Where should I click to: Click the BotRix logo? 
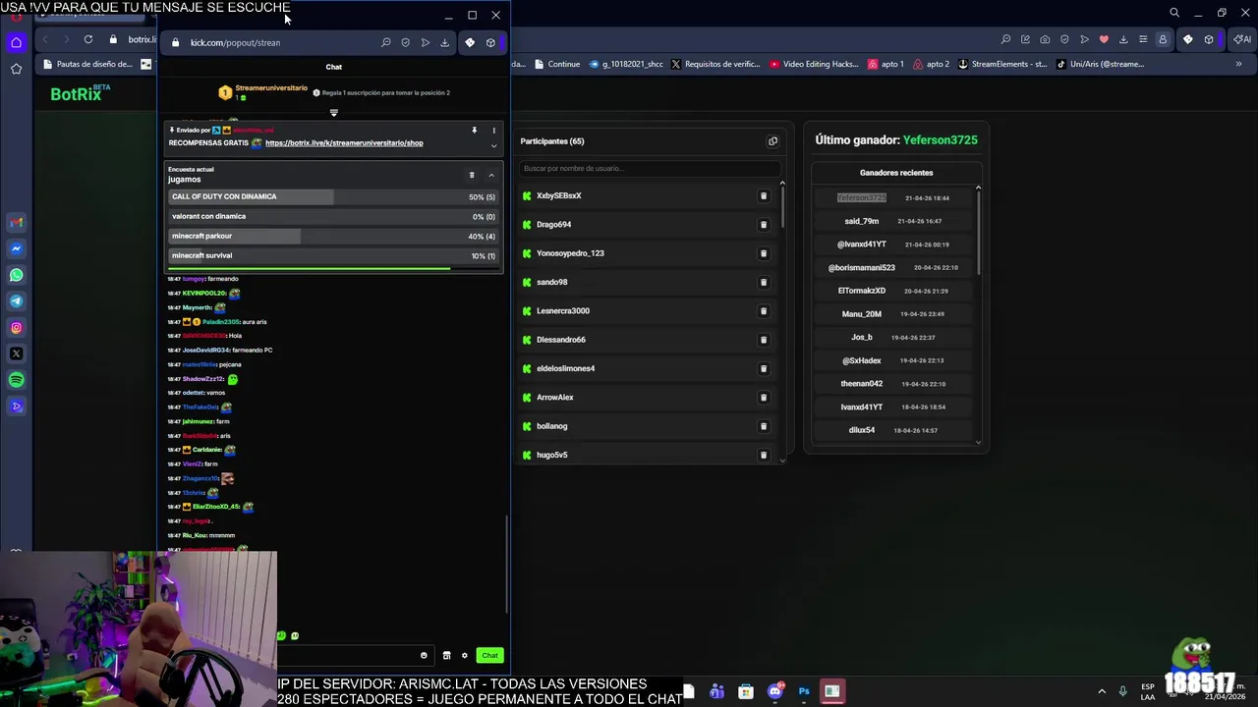click(81, 93)
